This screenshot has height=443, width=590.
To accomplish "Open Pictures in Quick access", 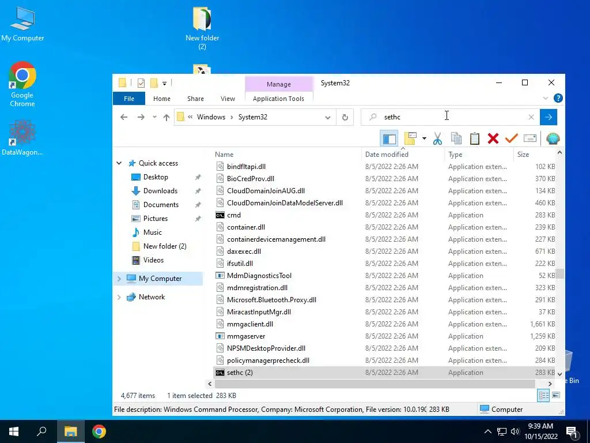I will tap(156, 219).
